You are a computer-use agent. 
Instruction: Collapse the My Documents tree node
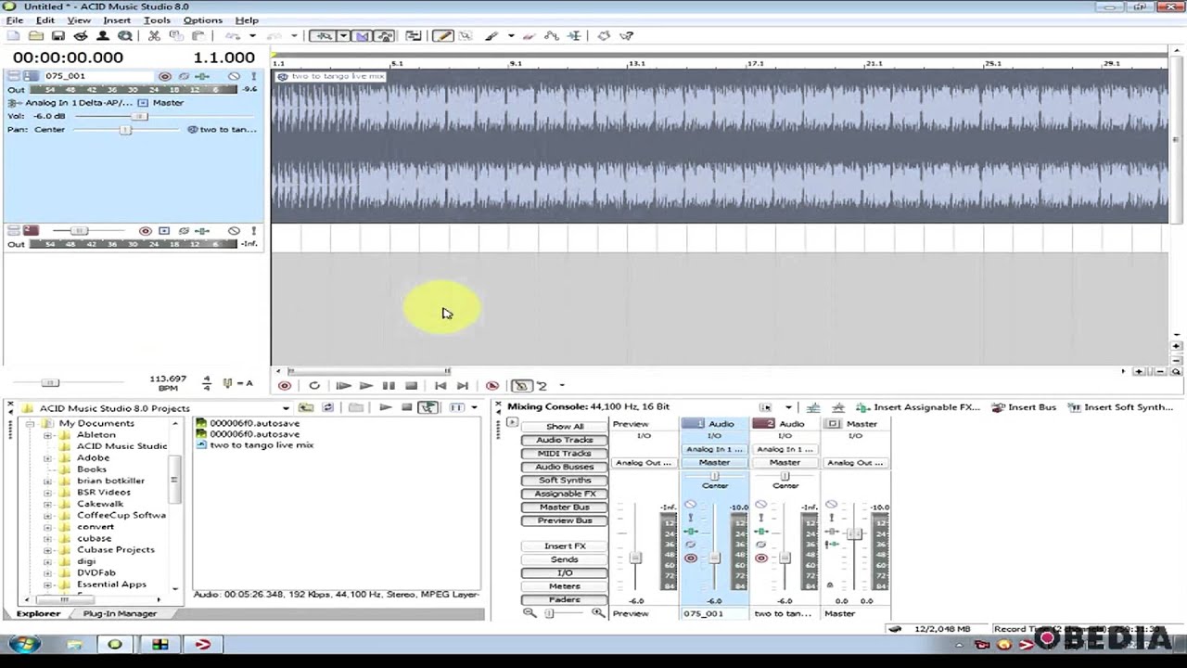click(x=30, y=424)
